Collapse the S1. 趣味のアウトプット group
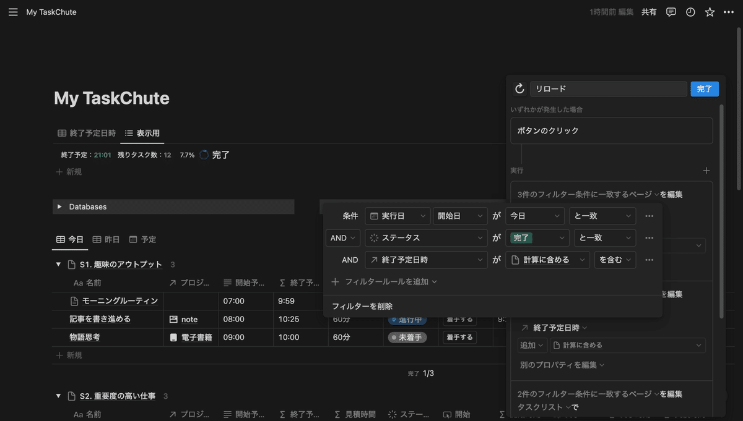 point(58,265)
